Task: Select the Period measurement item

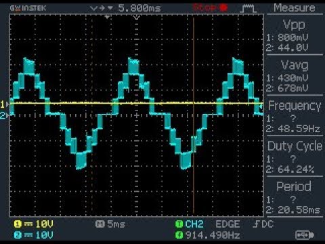Action: [x=294, y=186]
